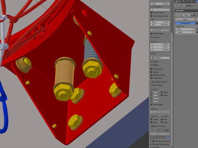Enable Backface Culling checkbox
This screenshot has height=148, width=198.
tap(151, 75)
